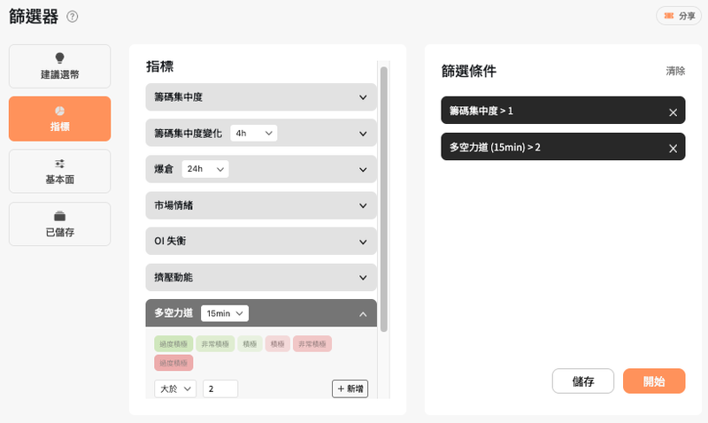Click the 新增 add condition button
This screenshot has width=708, height=423.
coord(350,388)
